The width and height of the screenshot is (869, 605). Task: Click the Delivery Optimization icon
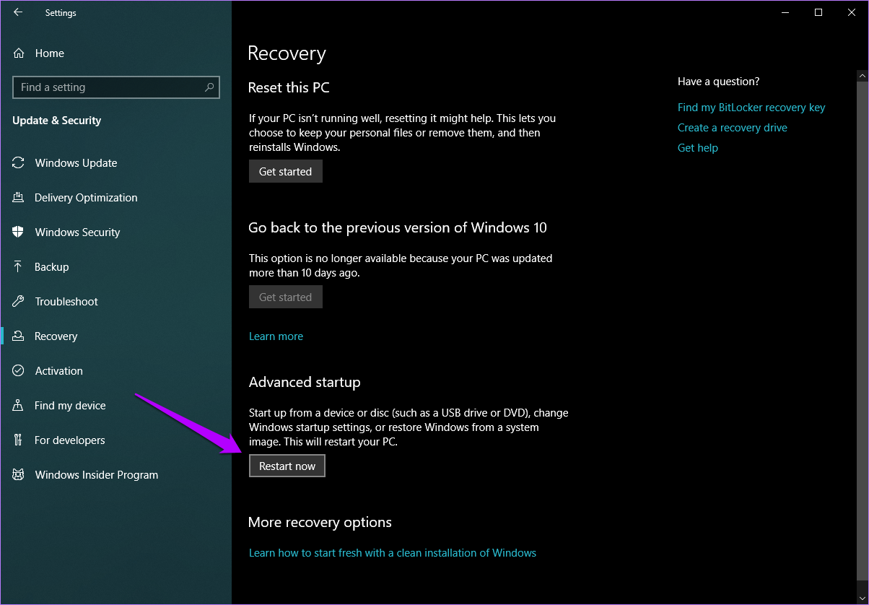[x=19, y=198]
